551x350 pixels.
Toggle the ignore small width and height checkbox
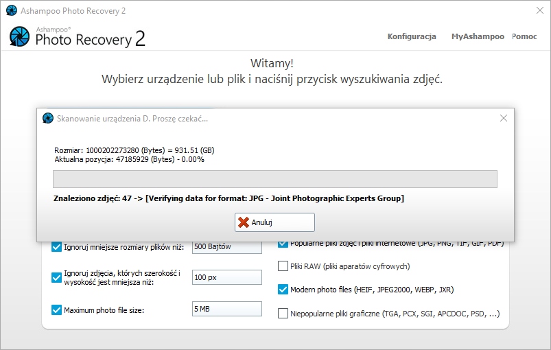coord(57,277)
